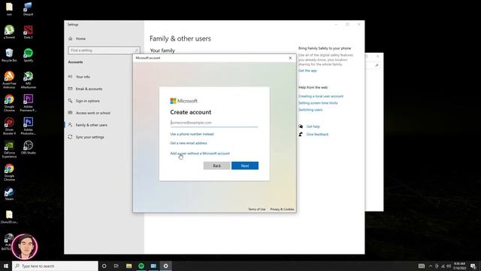Image resolution: width=481 pixels, height=271 pixels.
Task: Choose Use a phone number instead
Action: coord(192,134)
